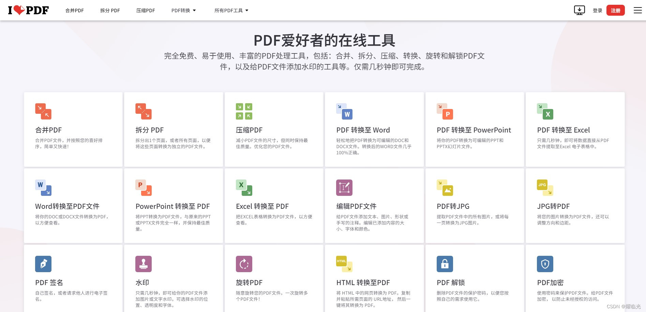Viewport: 646px width, 312px height.
Task: Click description starting 将您的图片转换为PDF文件
Action: [x=573, y=220]
